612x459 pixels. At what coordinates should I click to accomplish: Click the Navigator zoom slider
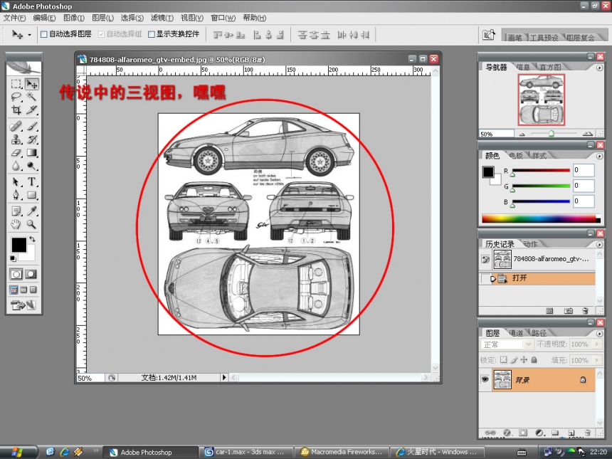coord(551,134)
